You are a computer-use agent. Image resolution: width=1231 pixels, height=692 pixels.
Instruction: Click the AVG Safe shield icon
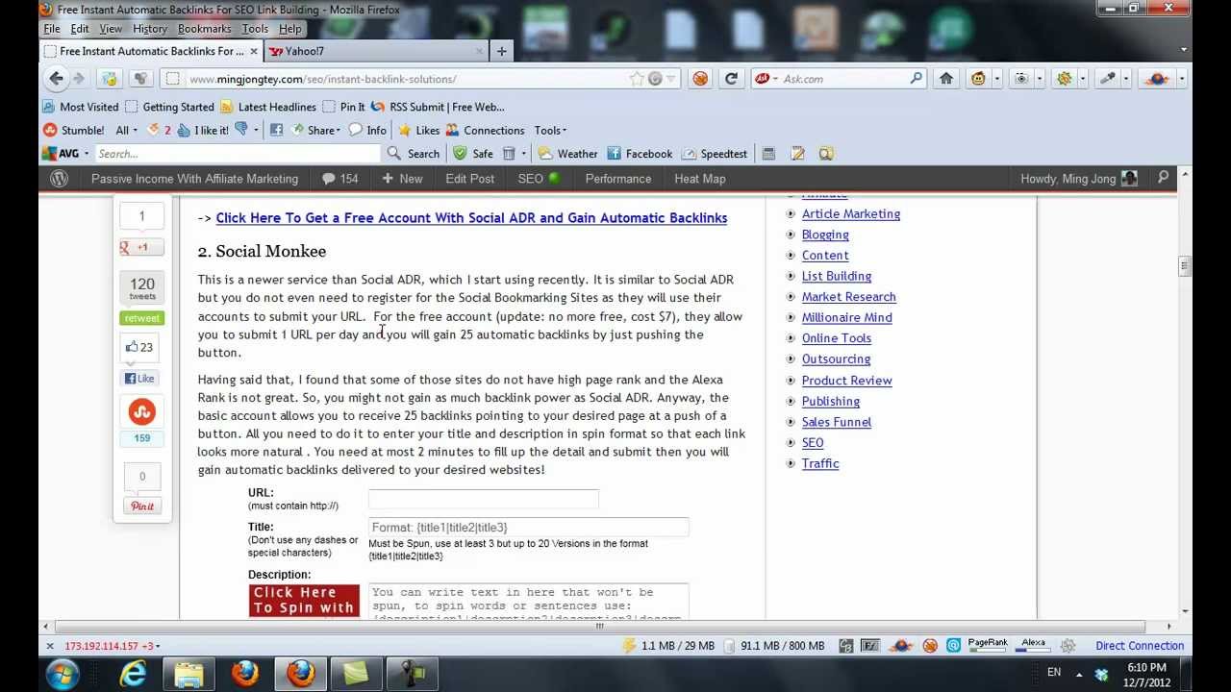click(x=473, y=154)
